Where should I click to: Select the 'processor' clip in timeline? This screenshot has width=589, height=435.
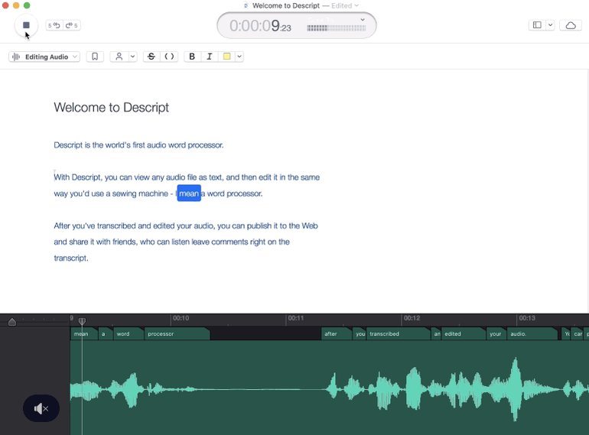click(177, 333)
